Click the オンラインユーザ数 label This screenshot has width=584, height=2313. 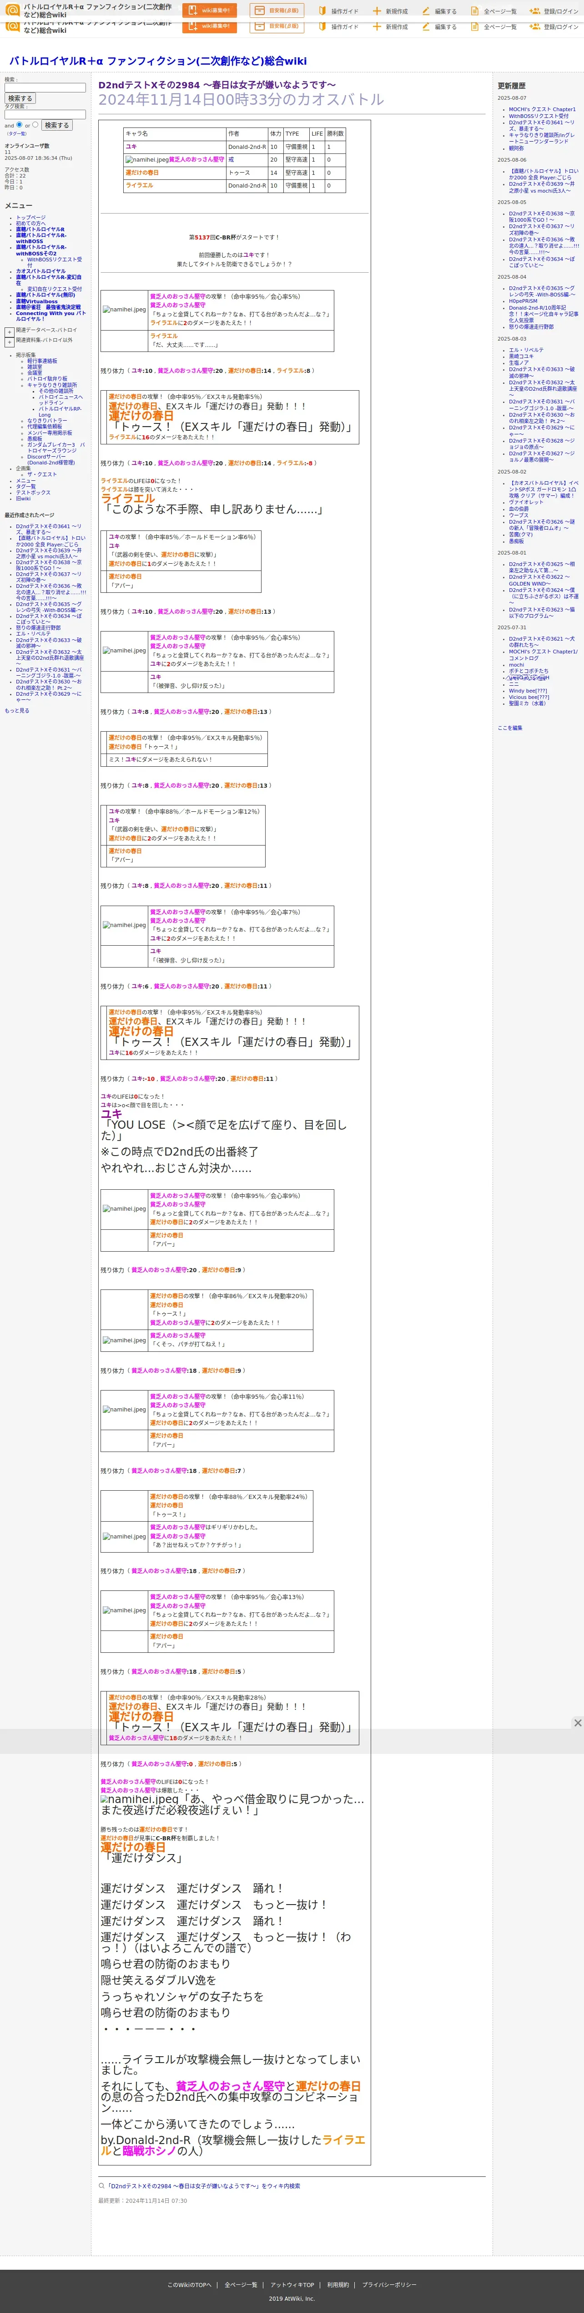point(27,145)
